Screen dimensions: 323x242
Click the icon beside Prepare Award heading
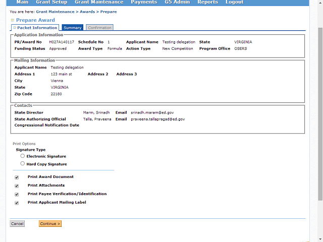click(13, 20)
